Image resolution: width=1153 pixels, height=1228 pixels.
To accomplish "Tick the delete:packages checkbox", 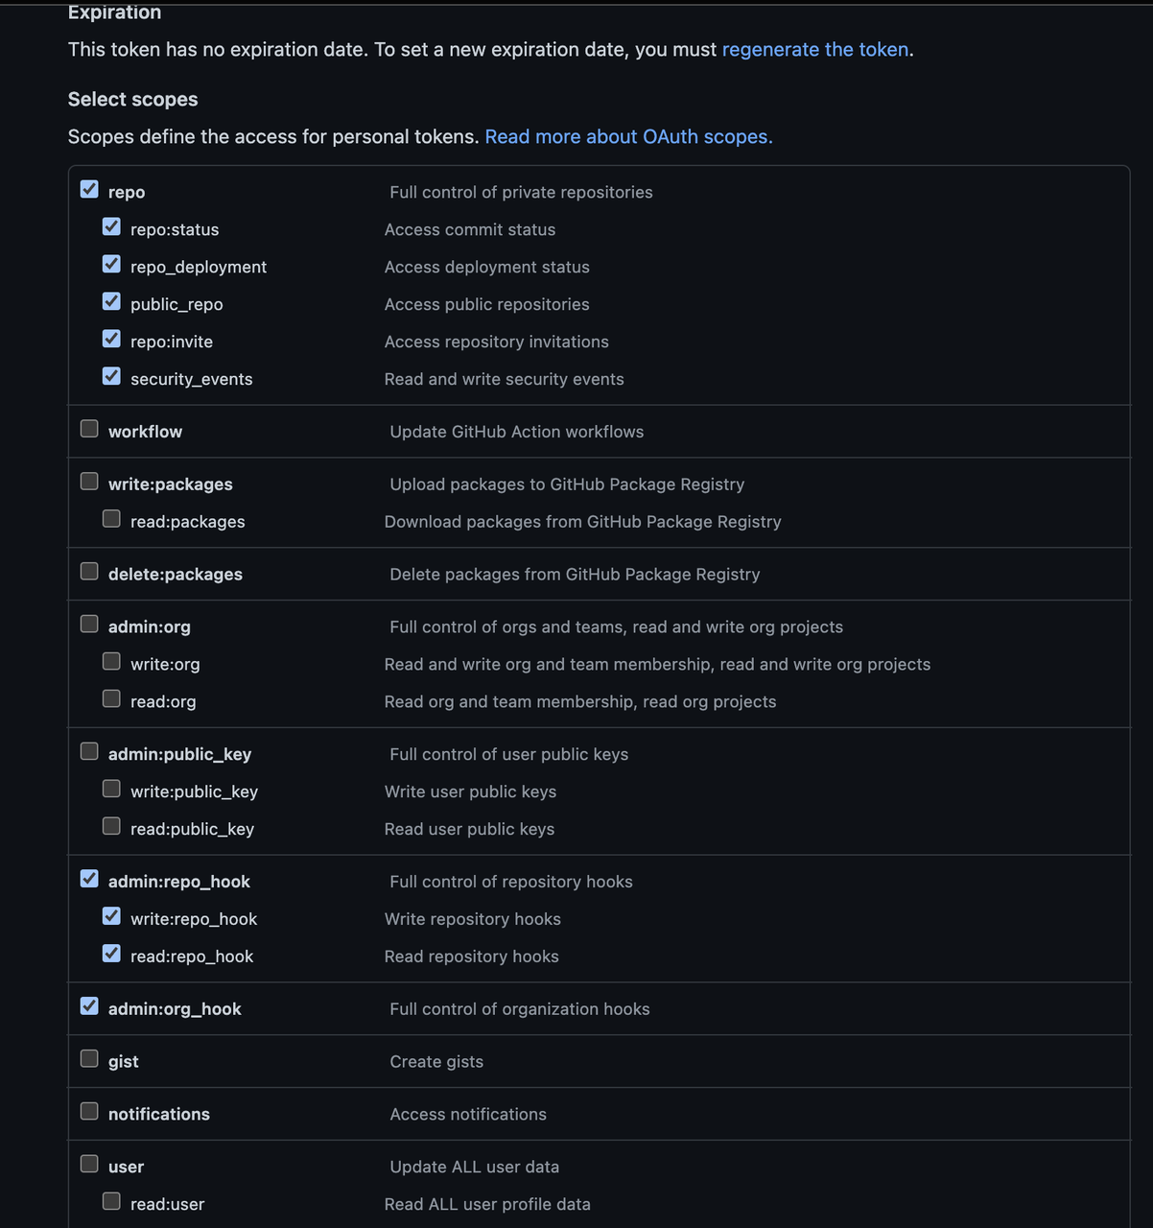I will 89,572.
